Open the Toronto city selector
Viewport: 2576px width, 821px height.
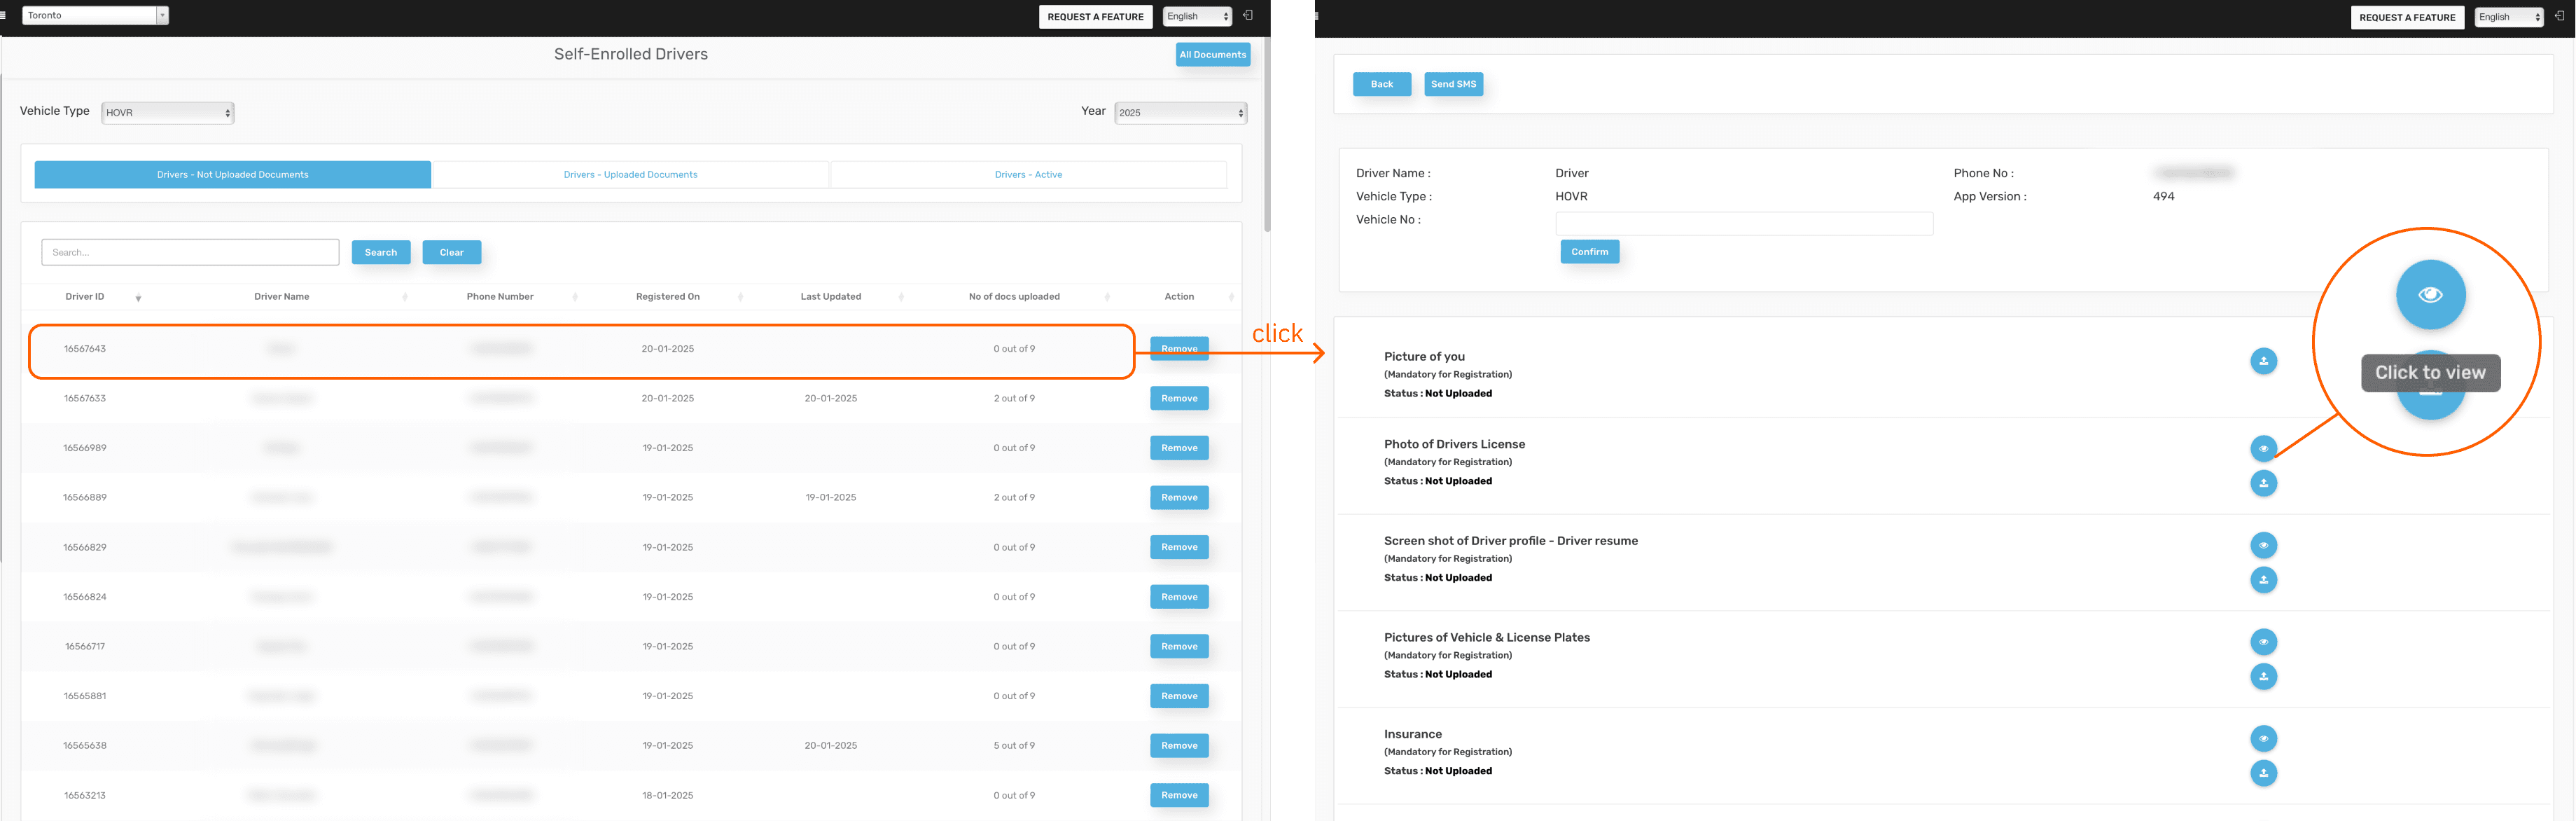click(95, 15)
